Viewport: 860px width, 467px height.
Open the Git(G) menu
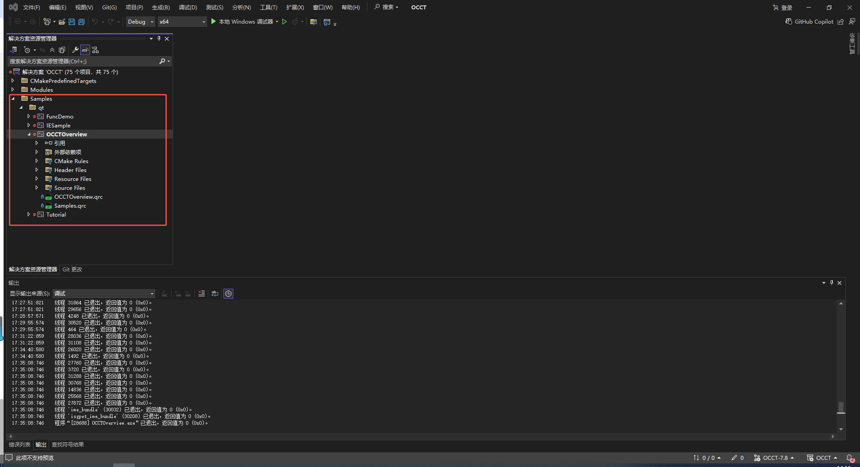(109, 7)
